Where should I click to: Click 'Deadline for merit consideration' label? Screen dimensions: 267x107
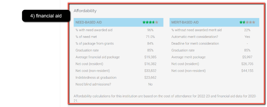pos(195,44)
